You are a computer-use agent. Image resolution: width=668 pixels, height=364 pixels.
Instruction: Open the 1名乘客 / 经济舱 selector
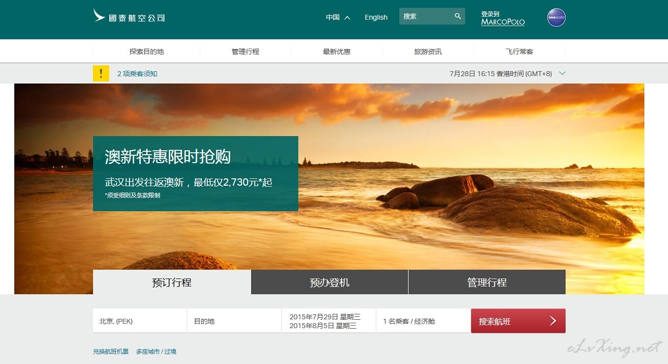coord(423,321)
